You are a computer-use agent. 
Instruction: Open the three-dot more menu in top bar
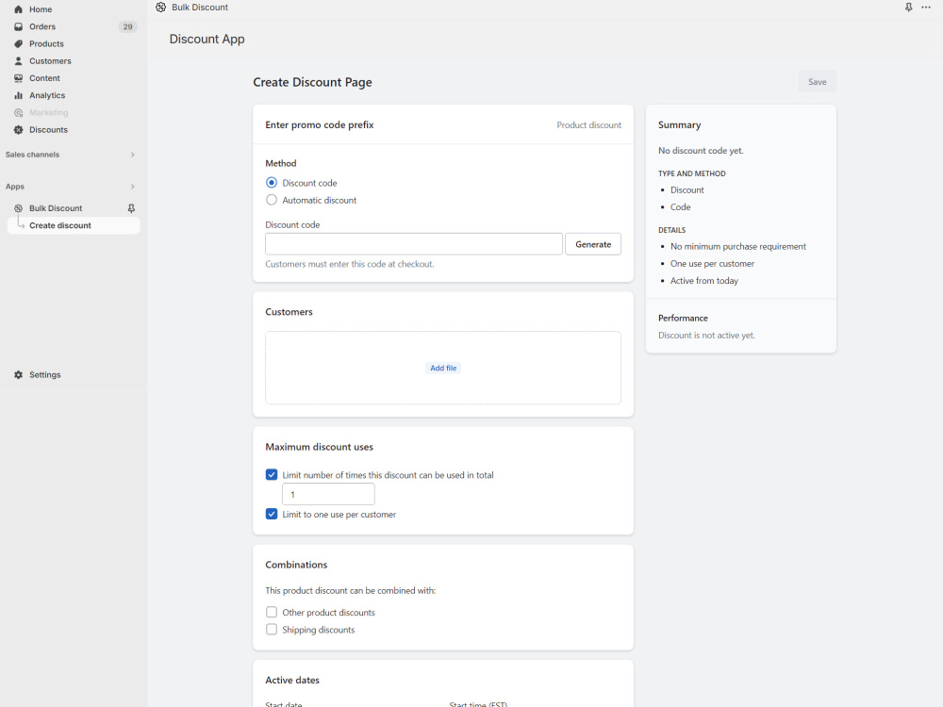pos(926,8)
